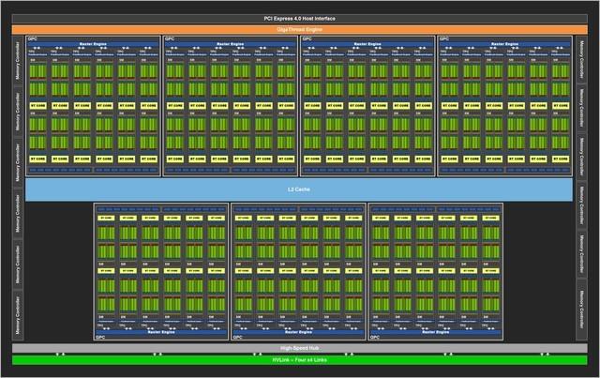Screen dimensions: 600x378
Task: Click the bottommost Memory Controller on the left edge
Action: pos(18,316)
